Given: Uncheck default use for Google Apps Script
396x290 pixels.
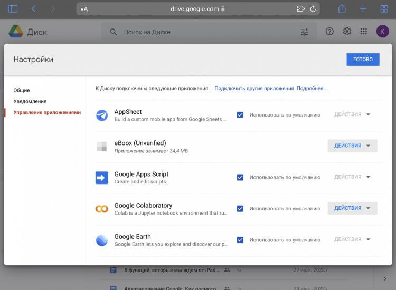Looking at the screenshot, I should pos(240,178).
